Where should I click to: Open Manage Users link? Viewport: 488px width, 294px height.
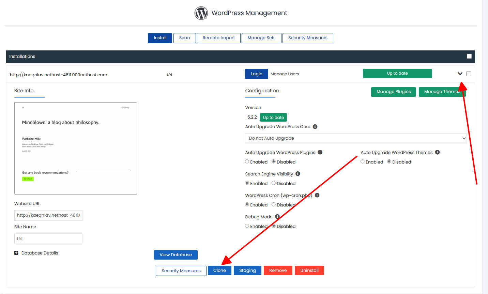pyautogui.click(x=285, y=74)
